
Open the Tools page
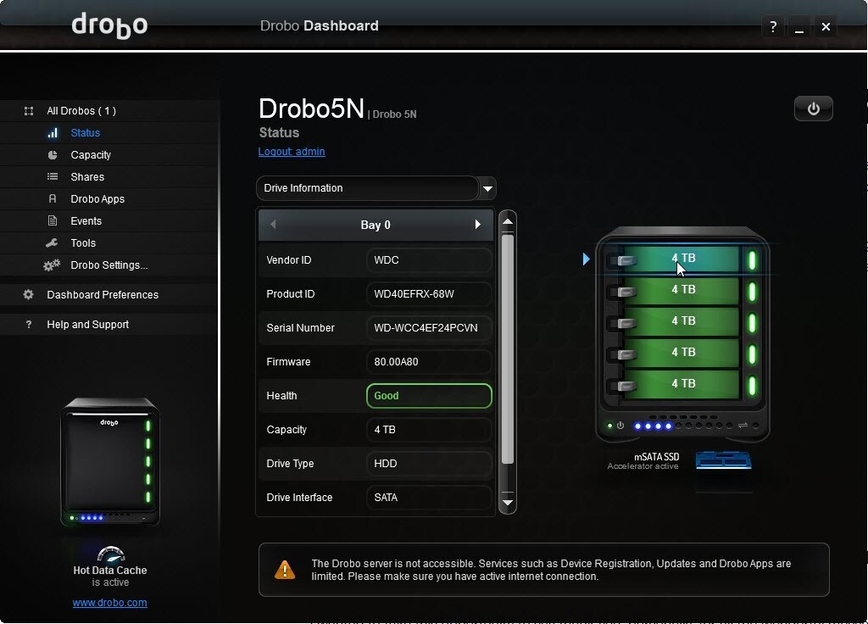(83, 243)
